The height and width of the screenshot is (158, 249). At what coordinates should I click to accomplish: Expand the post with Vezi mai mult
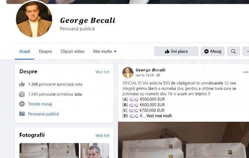tap(159, 116)
